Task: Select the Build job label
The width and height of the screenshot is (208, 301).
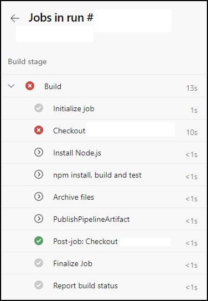Action: point(53,86)
